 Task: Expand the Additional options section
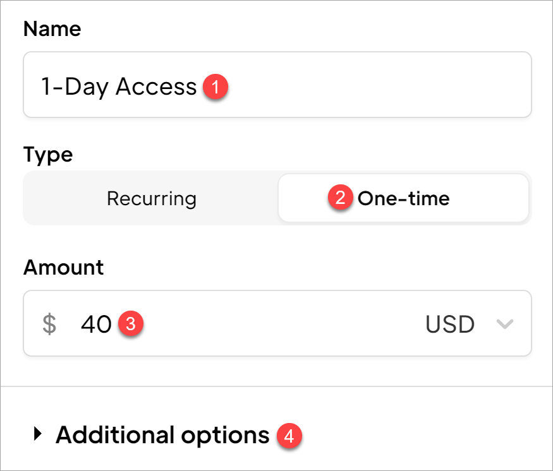click(162, 435)
